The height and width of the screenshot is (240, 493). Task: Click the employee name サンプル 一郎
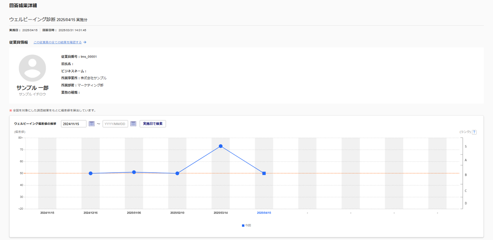click(32, 88)
